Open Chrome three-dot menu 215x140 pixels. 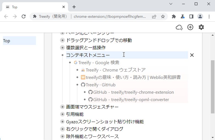pos(209,16)
